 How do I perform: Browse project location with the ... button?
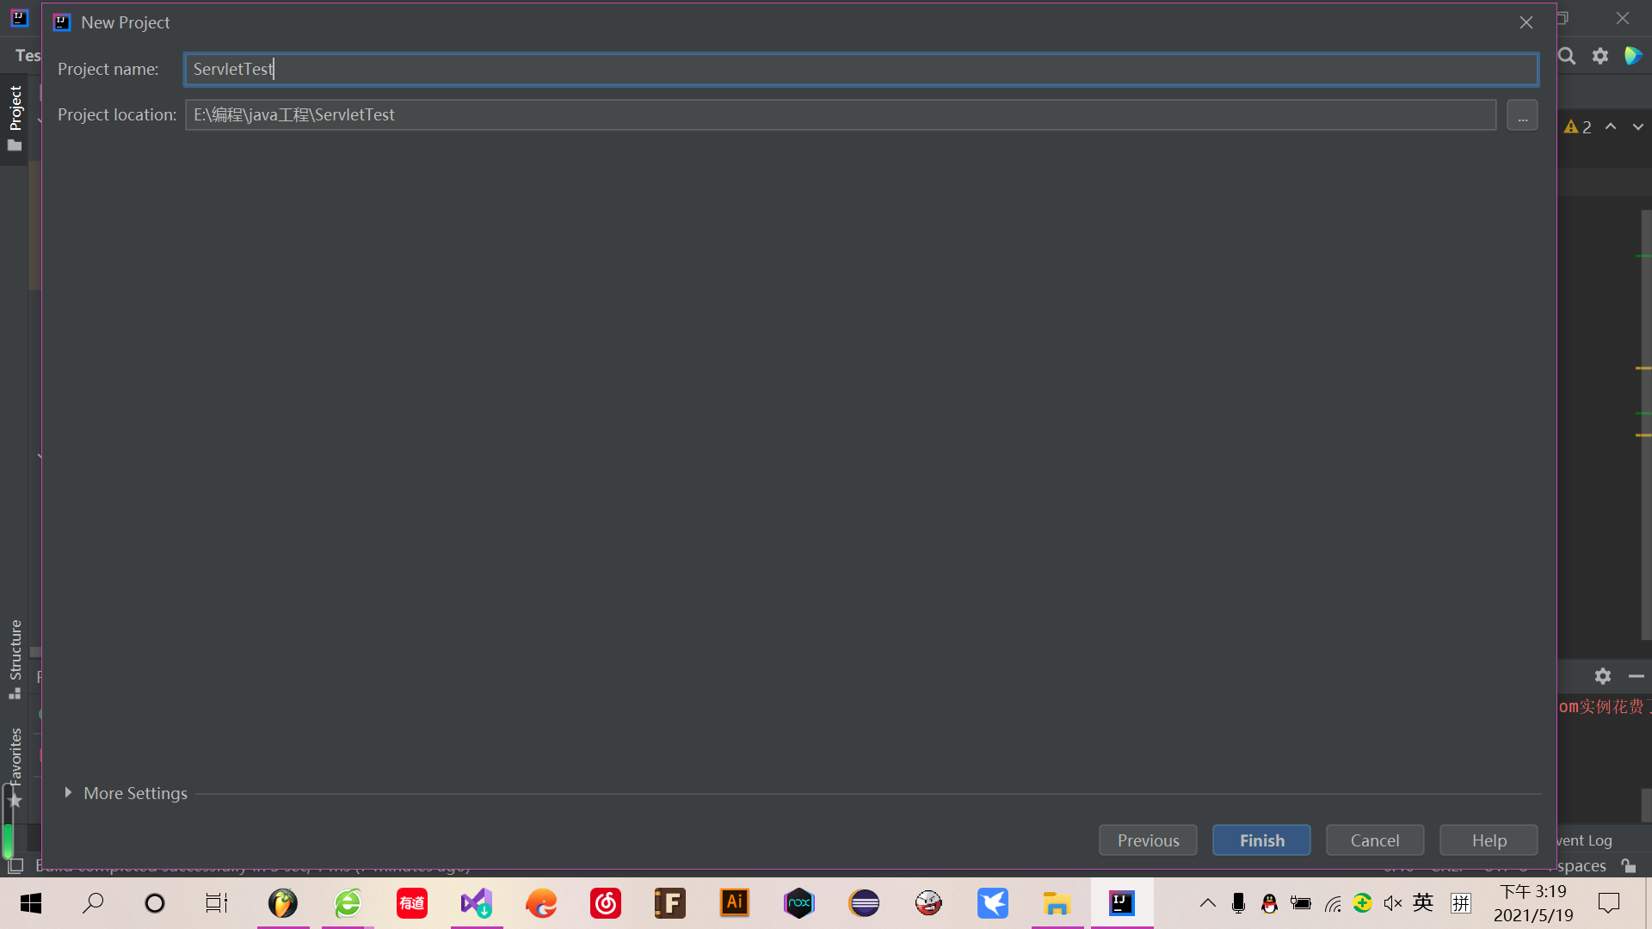pyautogui.click(x=1521, y=114)
